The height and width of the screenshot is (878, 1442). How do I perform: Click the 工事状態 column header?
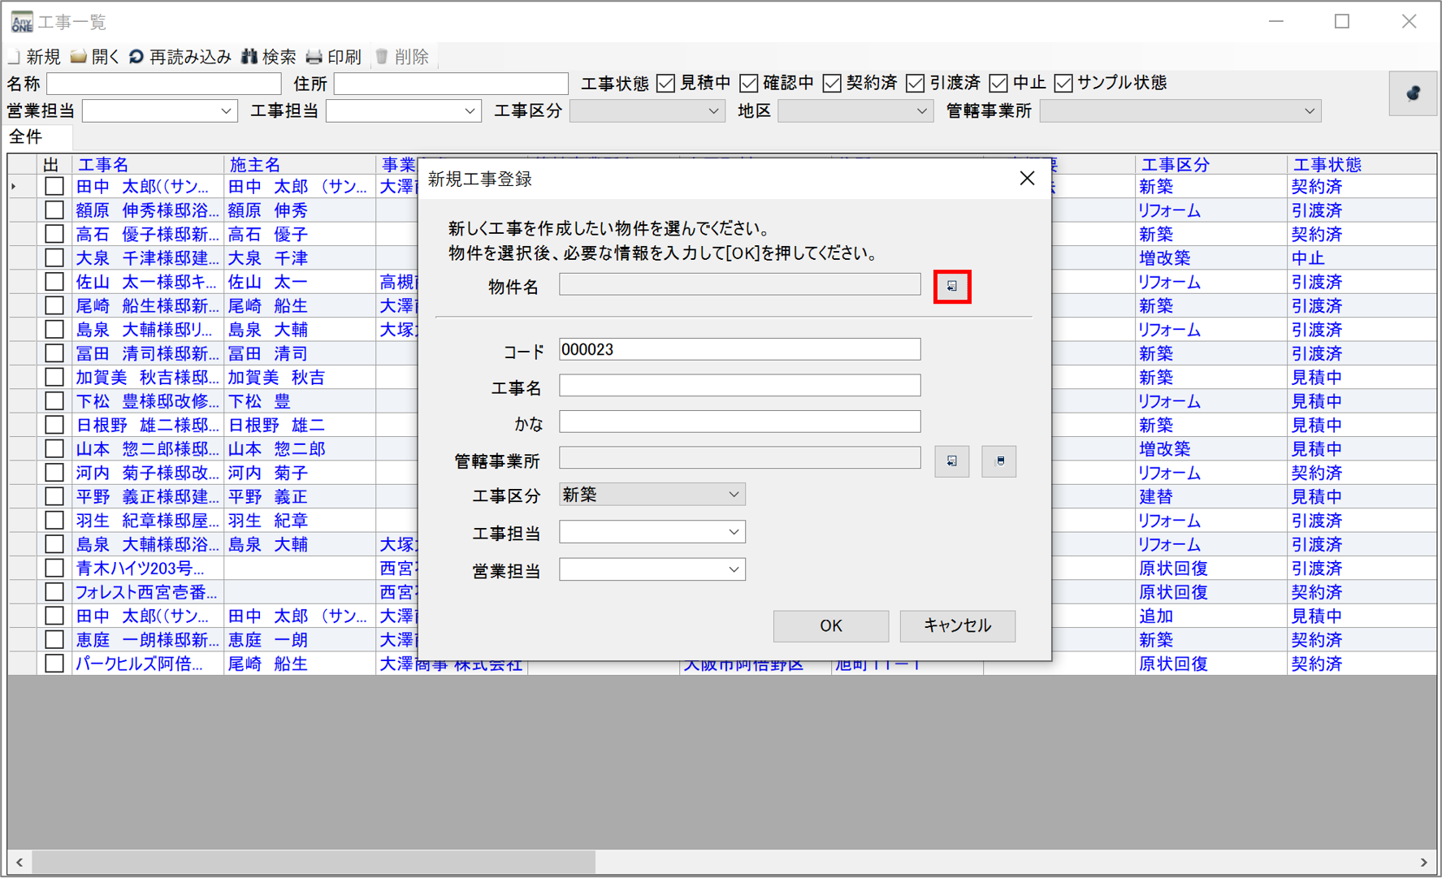[1327, 165]
